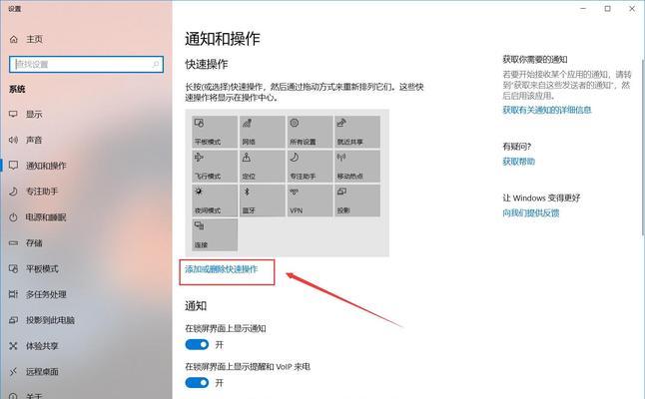Image resolution: width=645 pixels, height=399 pixels.
Task: Select the 所有设置 quick action tile
Action: [310, 132]
